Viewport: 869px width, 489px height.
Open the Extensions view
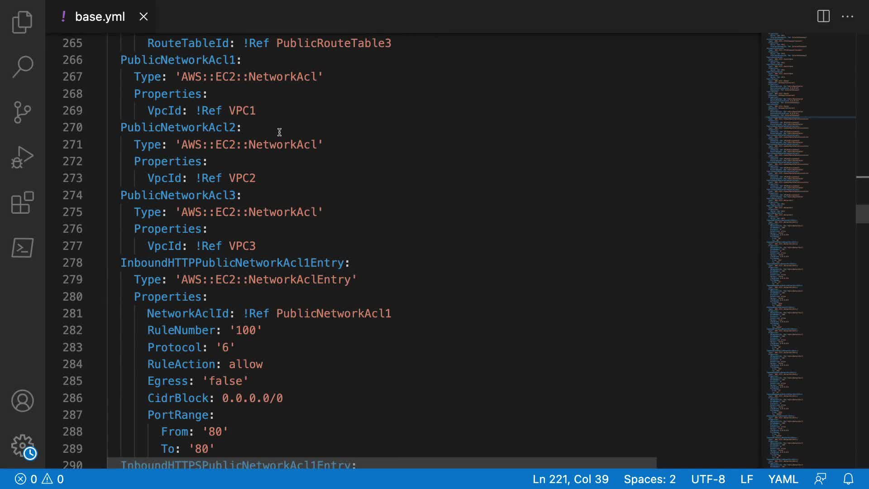22,202
